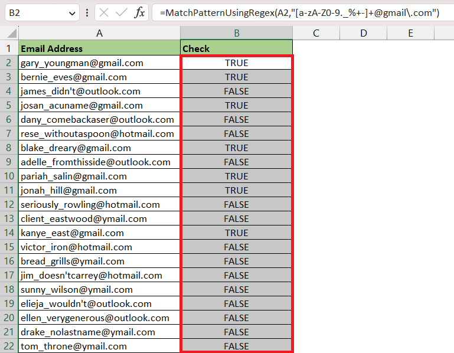This screenshot has width=454, height=353.
Task: Open the Name Box dropdown arrow
Action: (72, 14)
